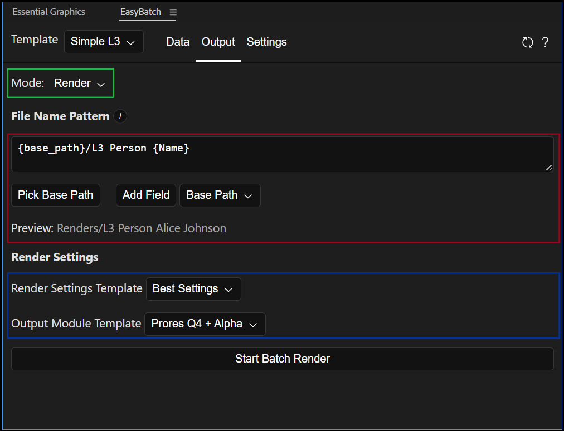Click inside the file name pattern field

click(x=283, y=154)
